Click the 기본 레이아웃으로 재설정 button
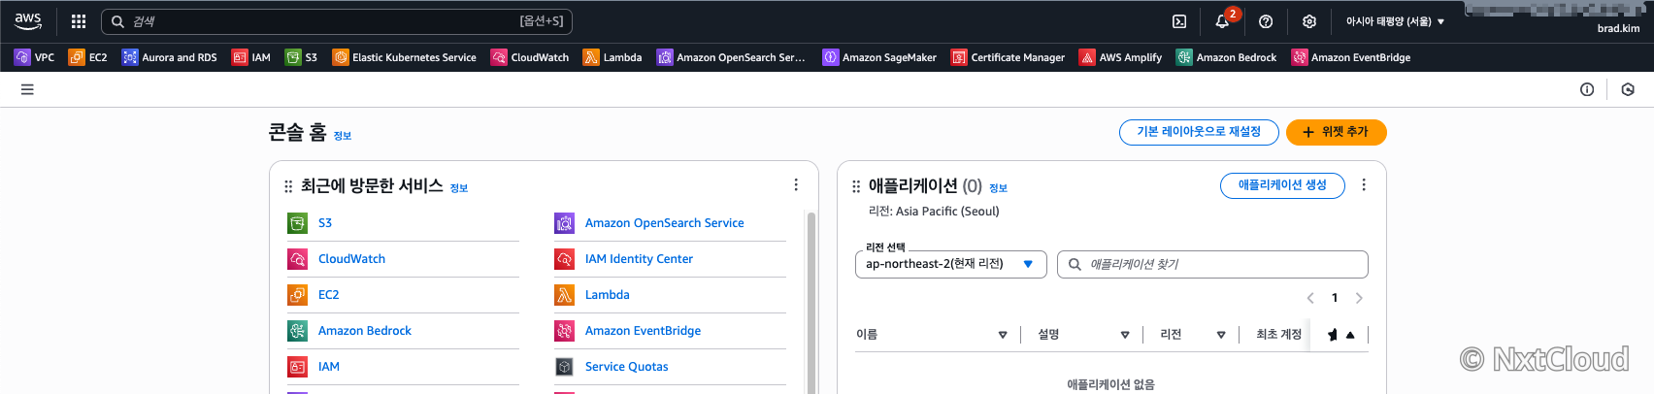This screenshot has width=1654, height=394. (x=1199, y=132)
